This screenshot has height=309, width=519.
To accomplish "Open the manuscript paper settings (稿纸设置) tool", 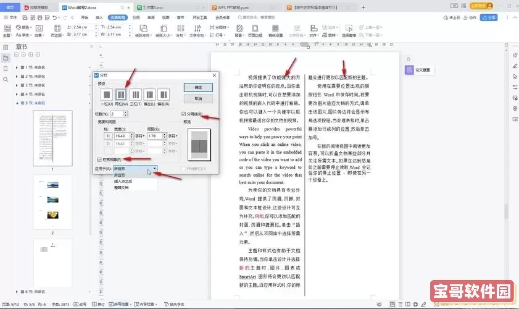I will (275, 30).
